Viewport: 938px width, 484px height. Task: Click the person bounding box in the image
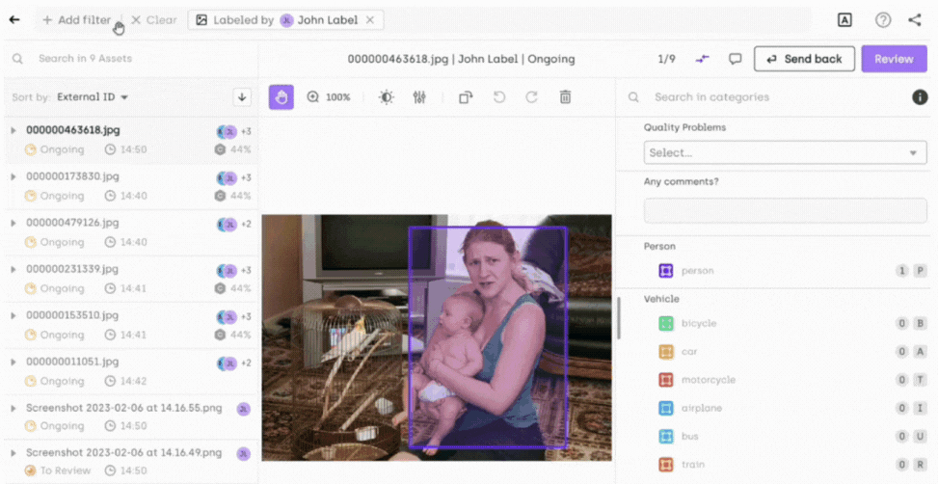point(488,336)
